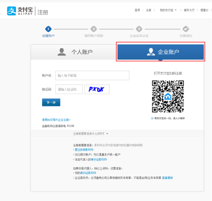Image resolution: width=212 pixels, height=201 pixels.
Task: Open 港澳台及海外企业注册 link
Action: [56, 120]
